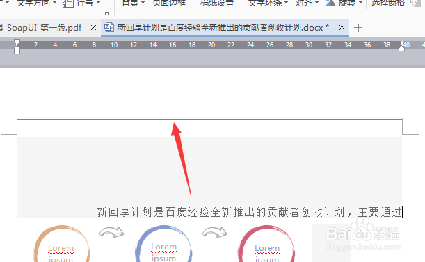Screen dimensions: 425x262
Task: Click in the page header area
Action: 209,126
